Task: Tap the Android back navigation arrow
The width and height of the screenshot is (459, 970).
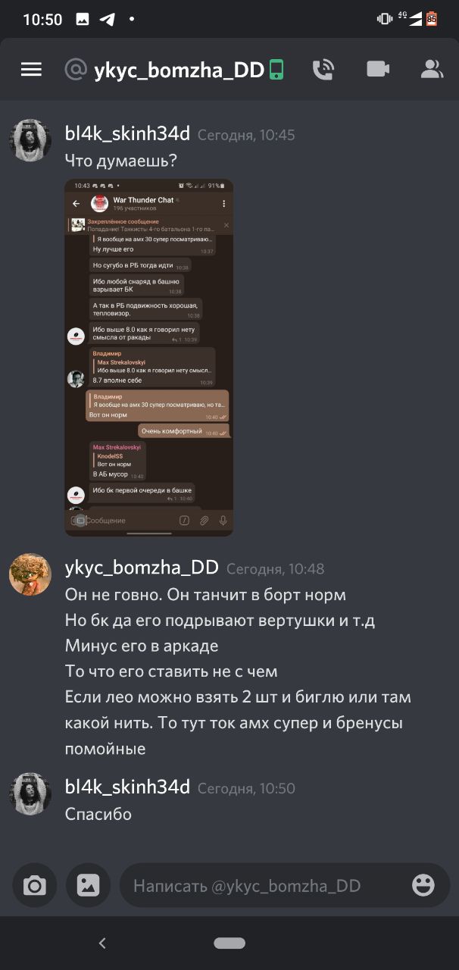Action: tap(102, 943)
